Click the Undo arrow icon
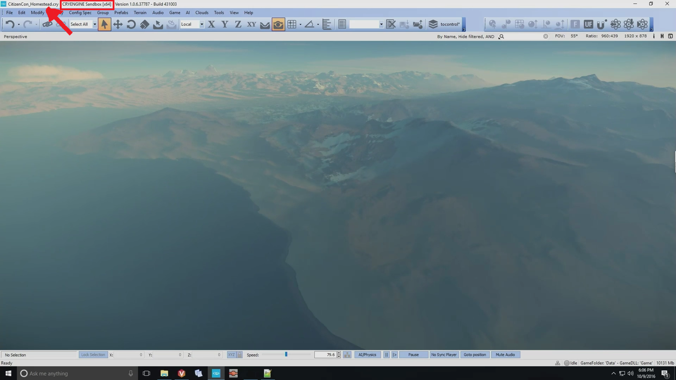The image size is (676, 380). click(10, 24)
